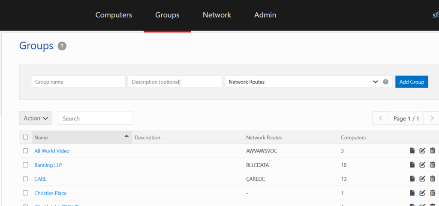Click the edit icon for Banning LLP
Image resolution: width=439 pixels, height=206 pixels.
pos(422,165)
